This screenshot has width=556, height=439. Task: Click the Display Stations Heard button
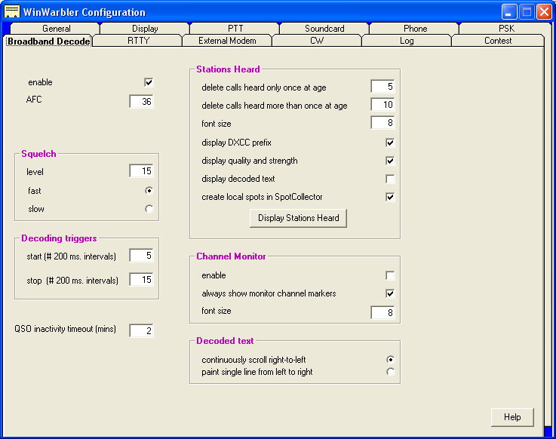point(298,218)
